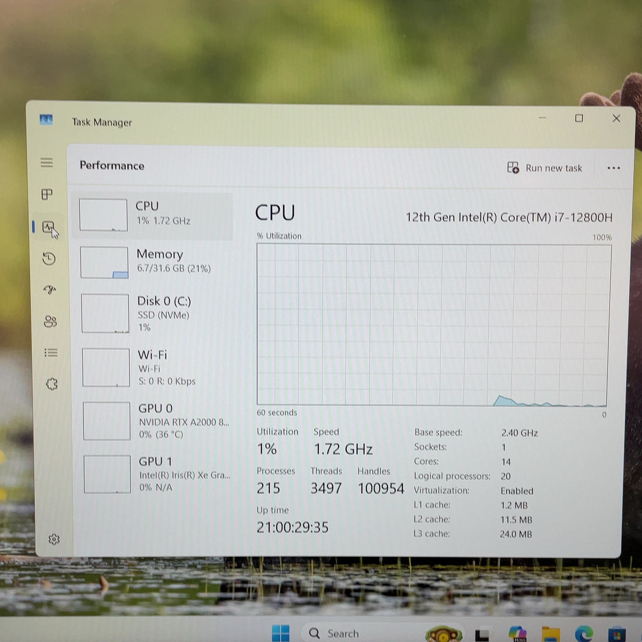The image size is (642, 642).
Task: Open the Startup apps page icon
Action: (50, 290)
